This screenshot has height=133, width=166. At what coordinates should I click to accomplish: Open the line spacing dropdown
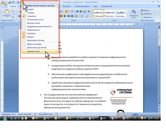click(x=77, y=16)
